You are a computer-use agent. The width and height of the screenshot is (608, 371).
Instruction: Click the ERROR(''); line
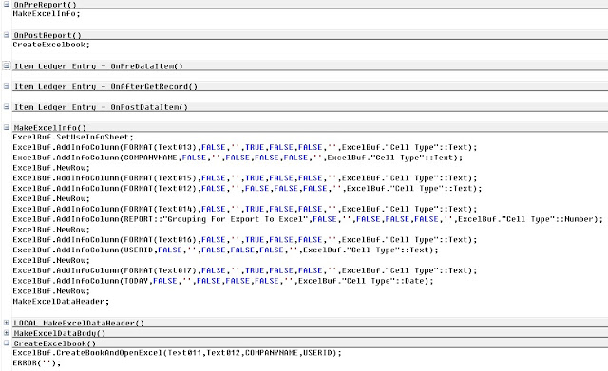click(36, 363)
